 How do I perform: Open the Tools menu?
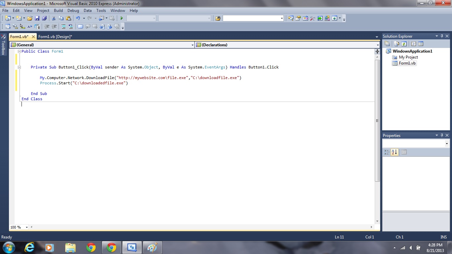(x=101, y=11)
